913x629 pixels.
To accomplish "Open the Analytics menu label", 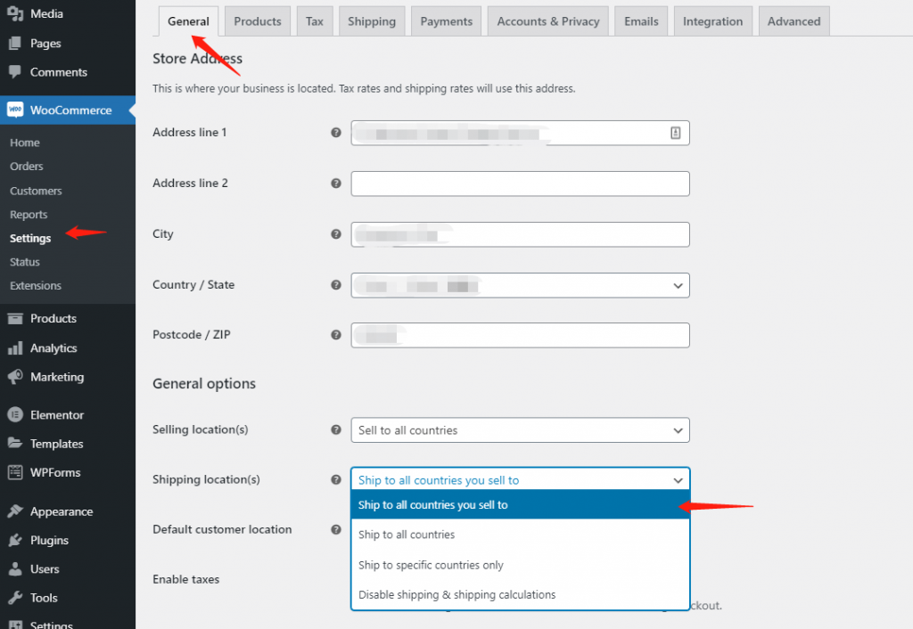I will pos(53,348).
